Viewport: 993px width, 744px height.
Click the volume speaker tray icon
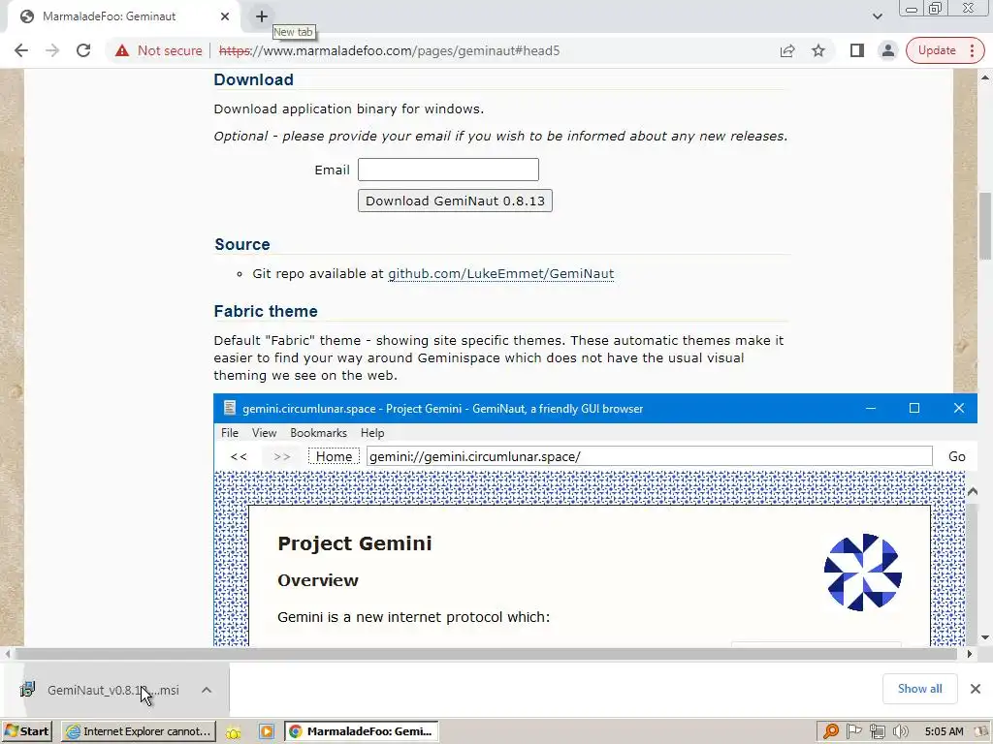click(x=901, y=731)
